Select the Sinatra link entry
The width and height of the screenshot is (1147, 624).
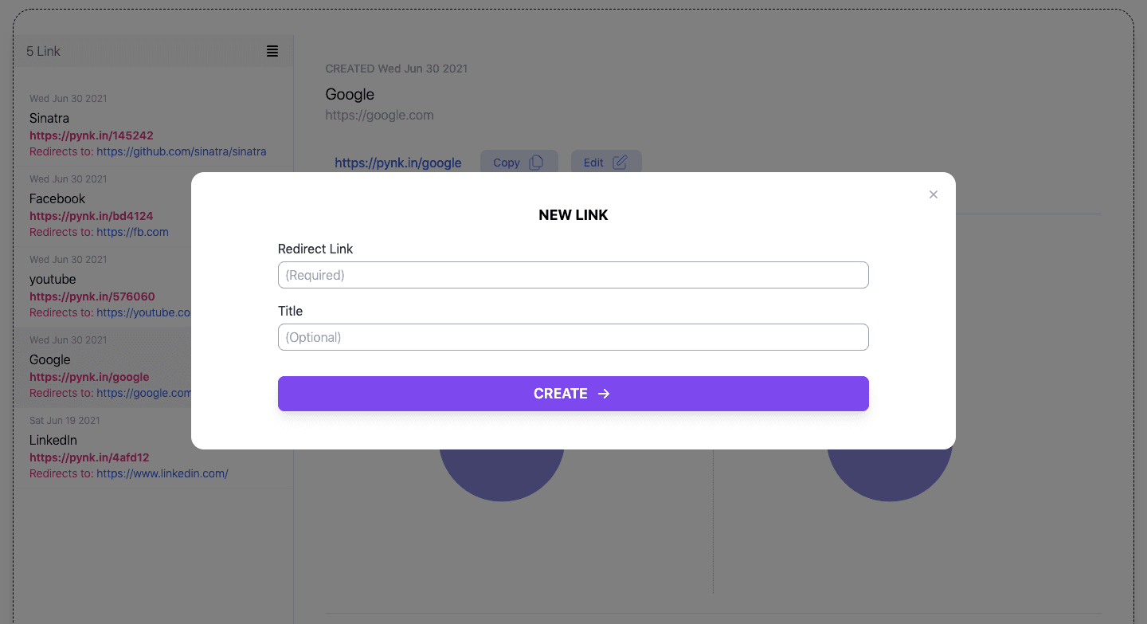(x=49, y=118)
